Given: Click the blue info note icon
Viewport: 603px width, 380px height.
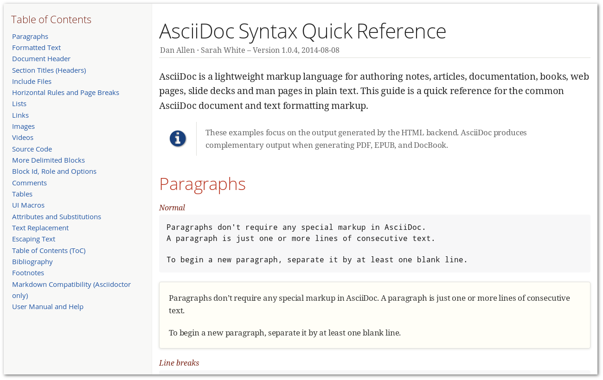Looking at the screenshot, I should point(178,139).
